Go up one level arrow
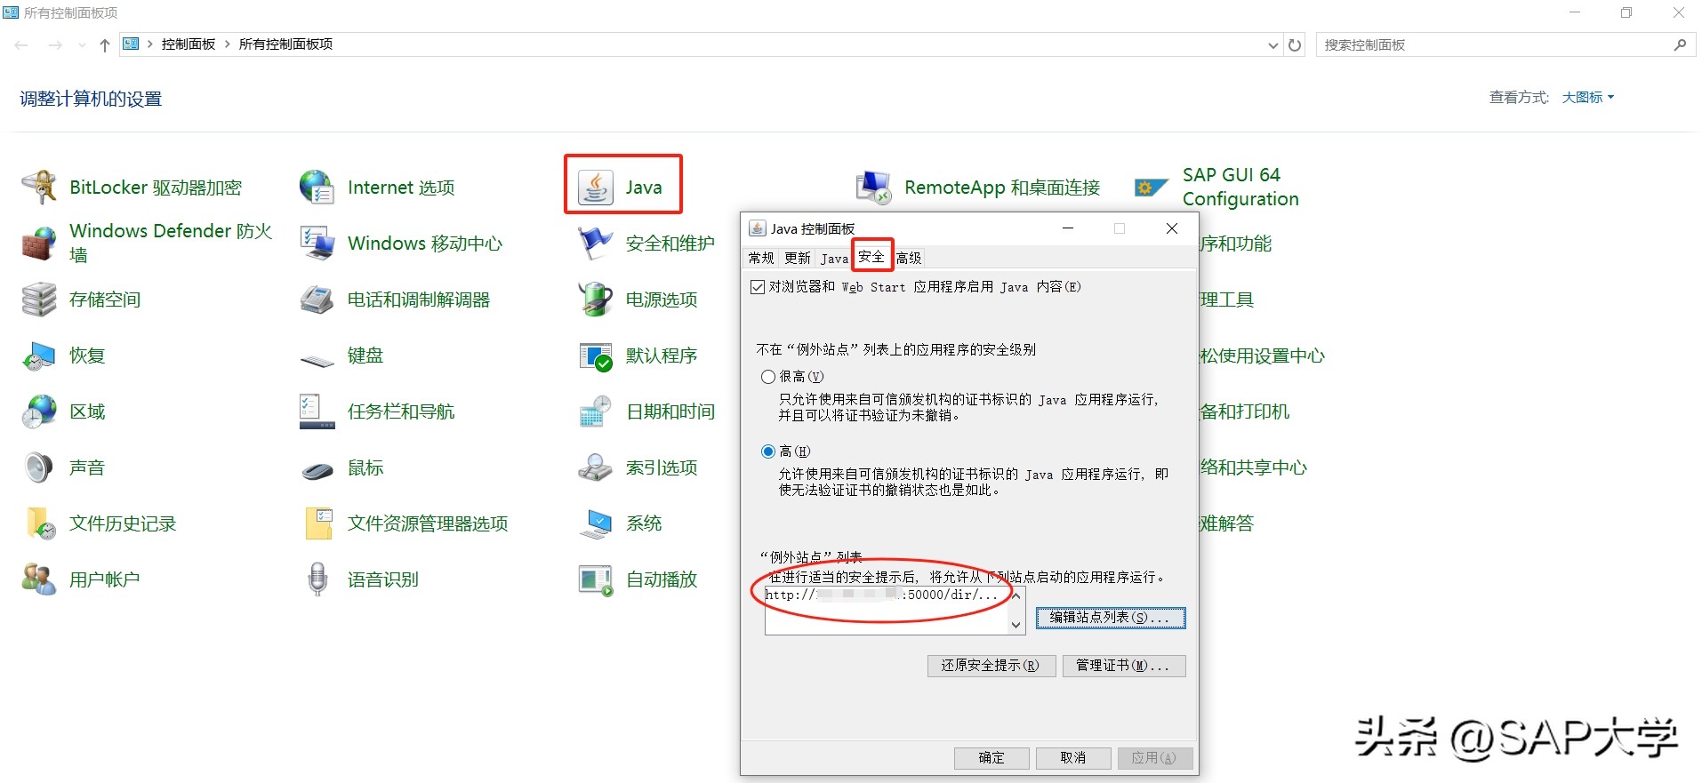The width and height of the screenshot is (1702, 783). [x=105, y=45]
